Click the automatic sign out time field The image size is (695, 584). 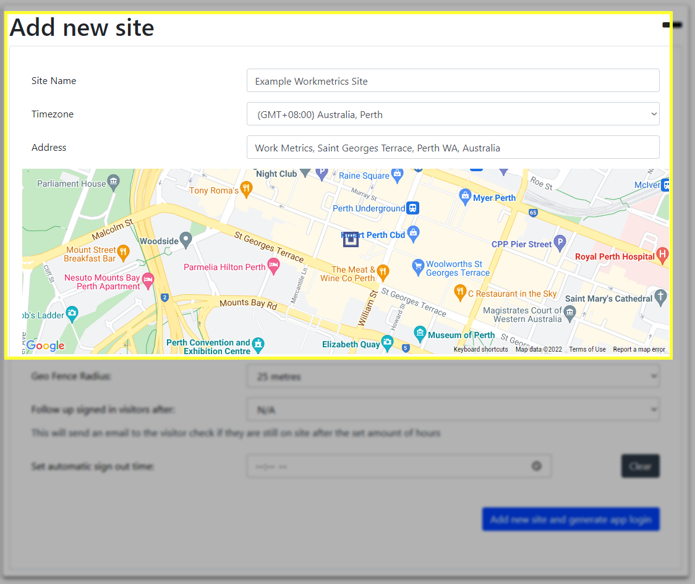(x=399, y=466)
